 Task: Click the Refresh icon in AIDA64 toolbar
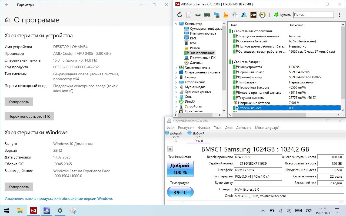(180, 15)
